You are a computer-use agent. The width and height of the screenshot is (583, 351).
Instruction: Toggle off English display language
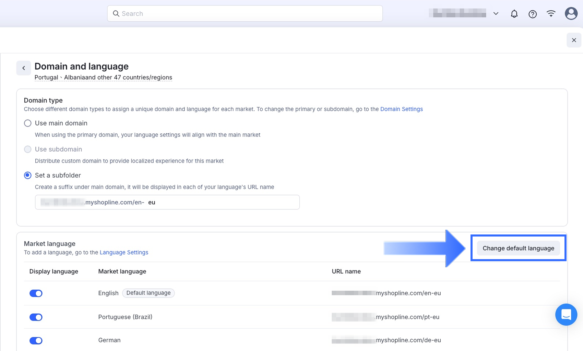click(x=36, y=293)
